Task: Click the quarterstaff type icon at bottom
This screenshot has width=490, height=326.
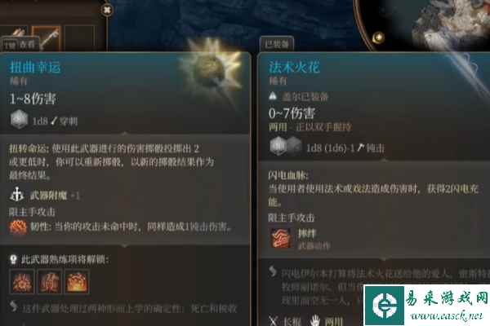Action: 274,321
